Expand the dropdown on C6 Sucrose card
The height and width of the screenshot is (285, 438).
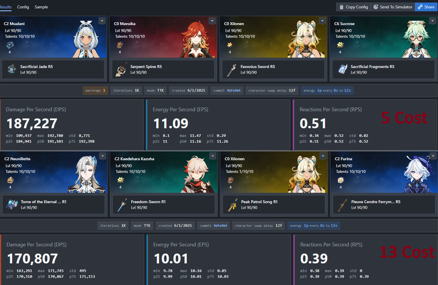coord(433,21)
